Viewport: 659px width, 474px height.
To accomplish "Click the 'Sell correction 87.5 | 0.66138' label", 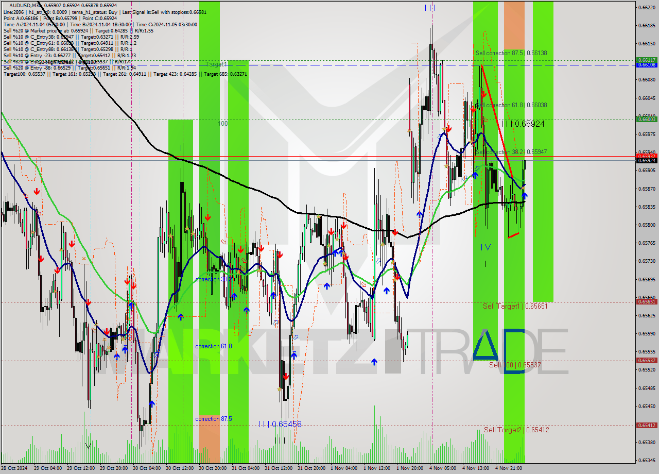I will tap(511, 53).
